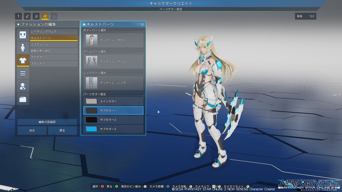342x192 pixels.
Task: Open the folder save/load icon
Action: click(x=23, y=99)
